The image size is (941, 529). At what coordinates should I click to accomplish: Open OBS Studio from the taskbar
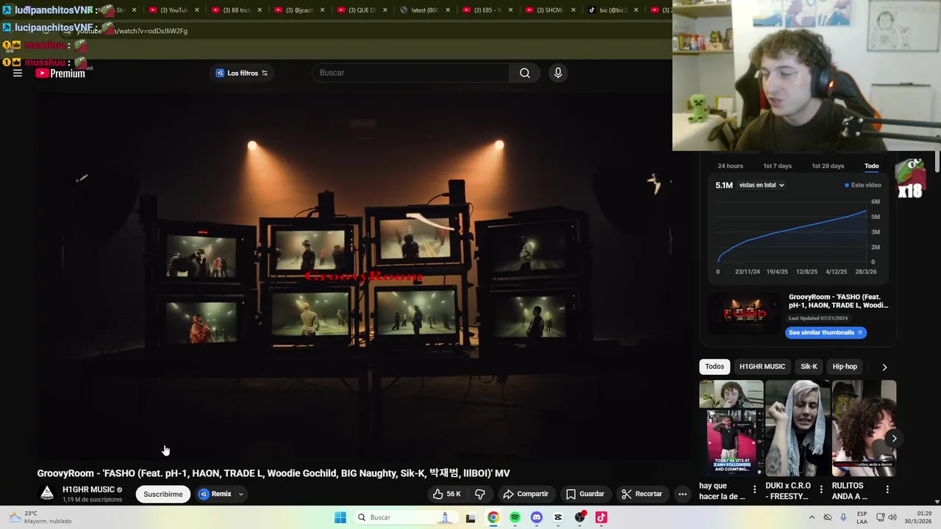[x=580, y=517]
